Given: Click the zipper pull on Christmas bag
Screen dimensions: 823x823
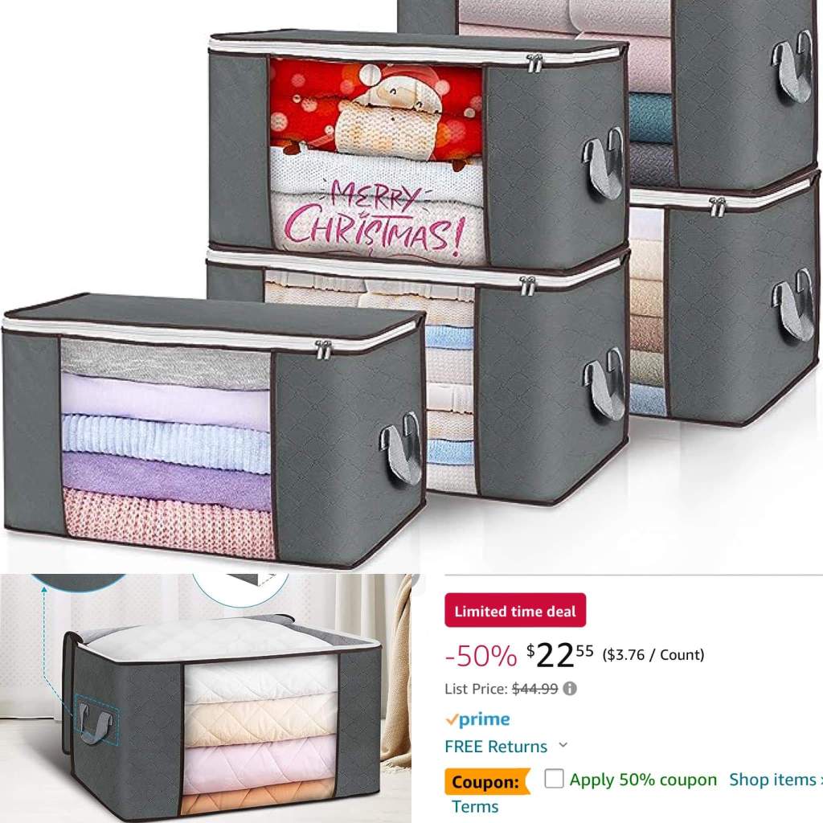Looking at the screenshot, I should coord(534,63).
